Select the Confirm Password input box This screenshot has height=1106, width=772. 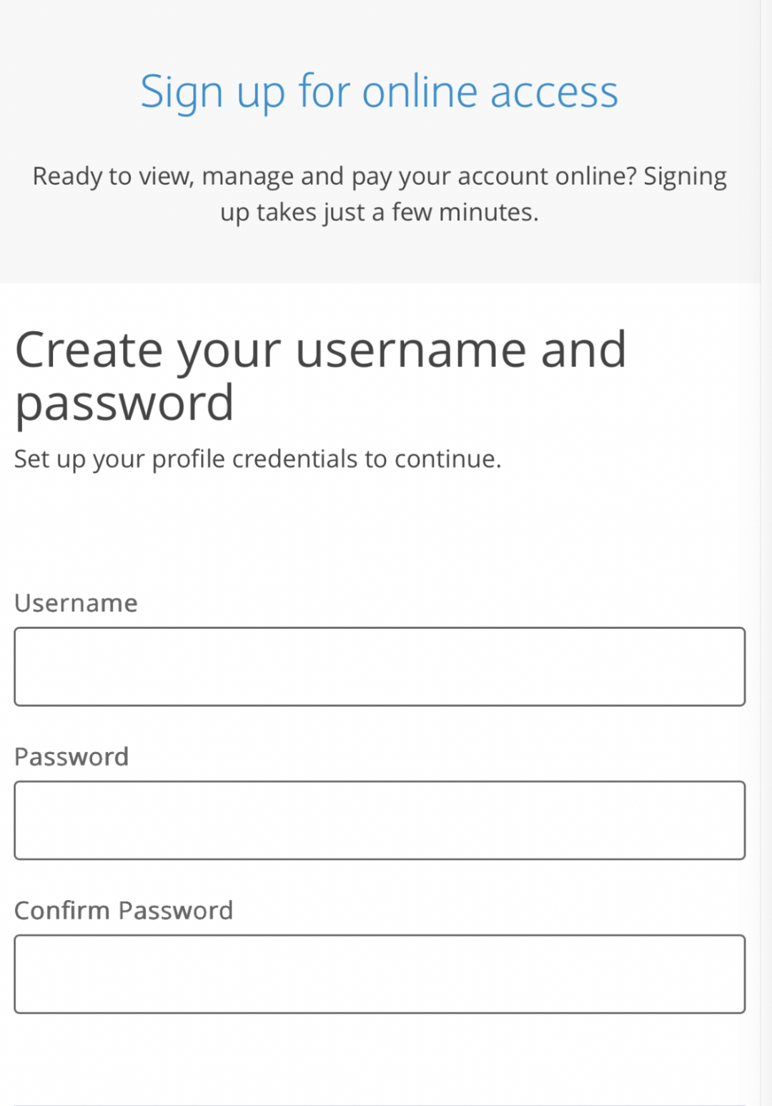(x=380, y=974)
